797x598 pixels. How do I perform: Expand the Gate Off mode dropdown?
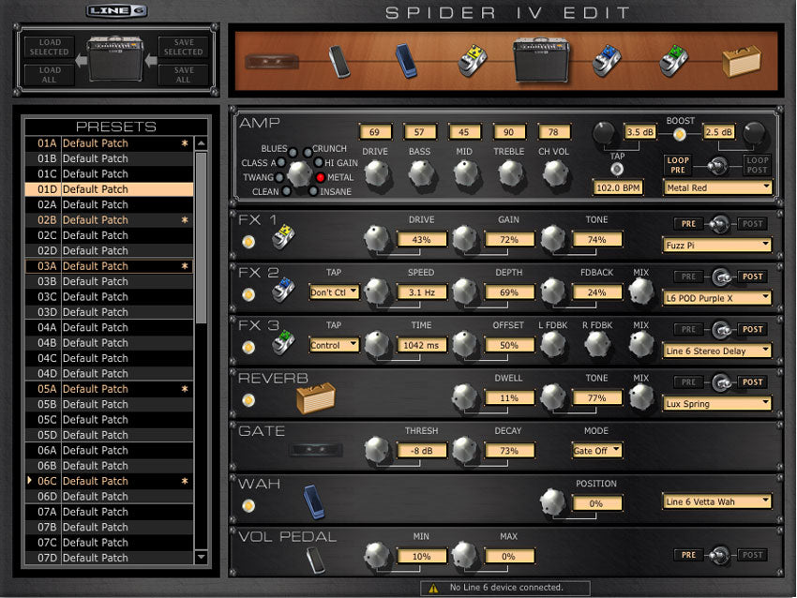click(x=597, y=450)
